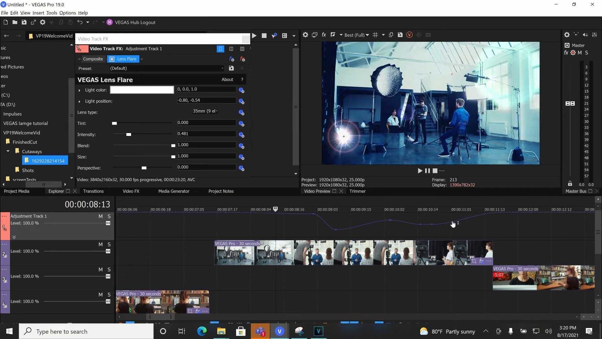This screenshot has height=339, width=602.
Task: Toggle the overlay grid icon in preview
Action: tap(375, 35)
